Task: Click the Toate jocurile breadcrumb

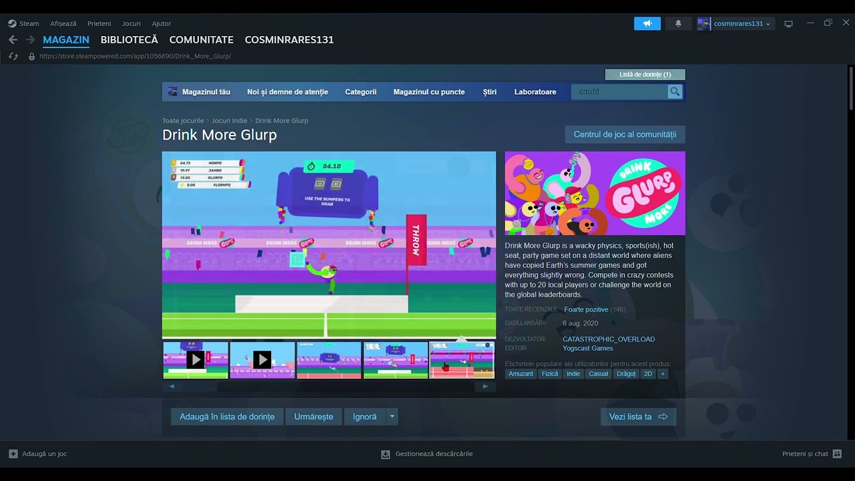Action: pyautogui.click(x=183, y=121)
